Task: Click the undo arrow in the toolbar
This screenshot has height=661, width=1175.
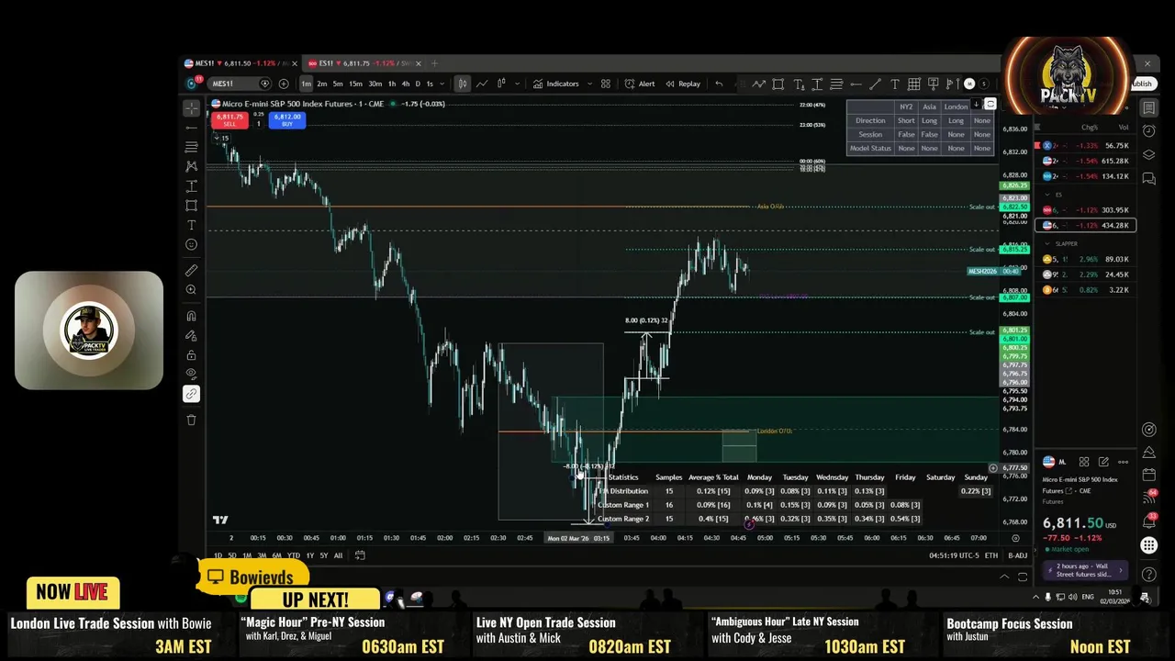Action: (x=719, y=84)
